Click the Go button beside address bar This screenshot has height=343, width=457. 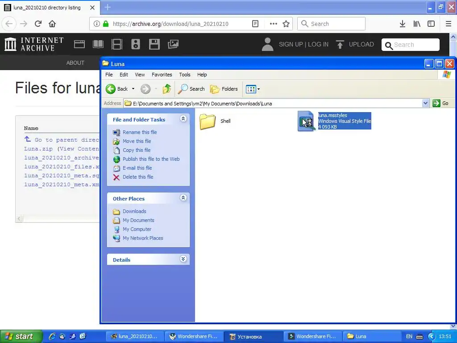pos(440,103)
